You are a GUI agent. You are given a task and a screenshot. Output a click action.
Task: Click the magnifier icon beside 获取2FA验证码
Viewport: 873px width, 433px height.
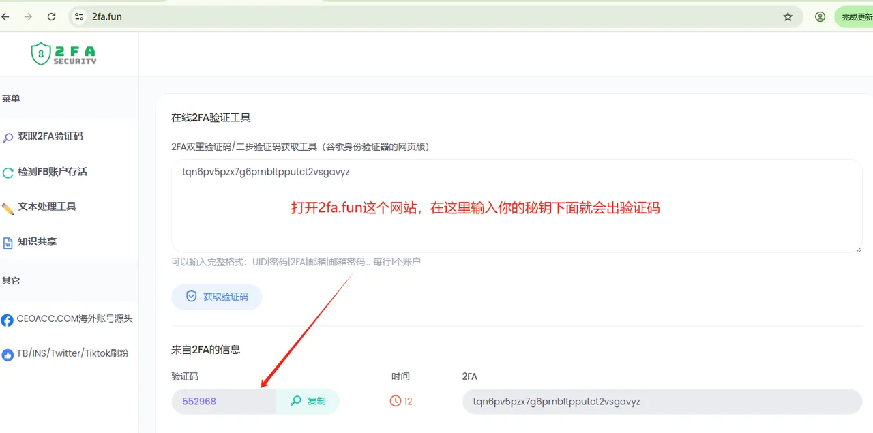8,138
